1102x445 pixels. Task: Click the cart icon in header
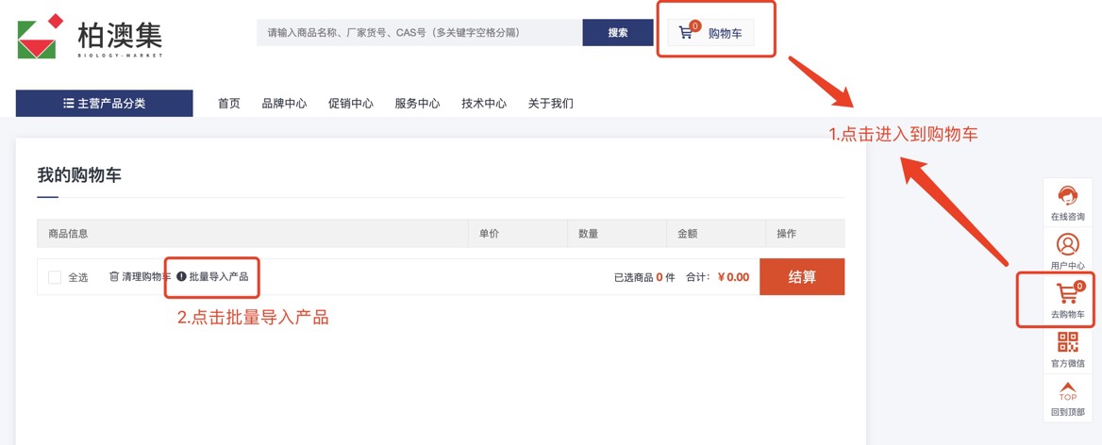[686, 32]
